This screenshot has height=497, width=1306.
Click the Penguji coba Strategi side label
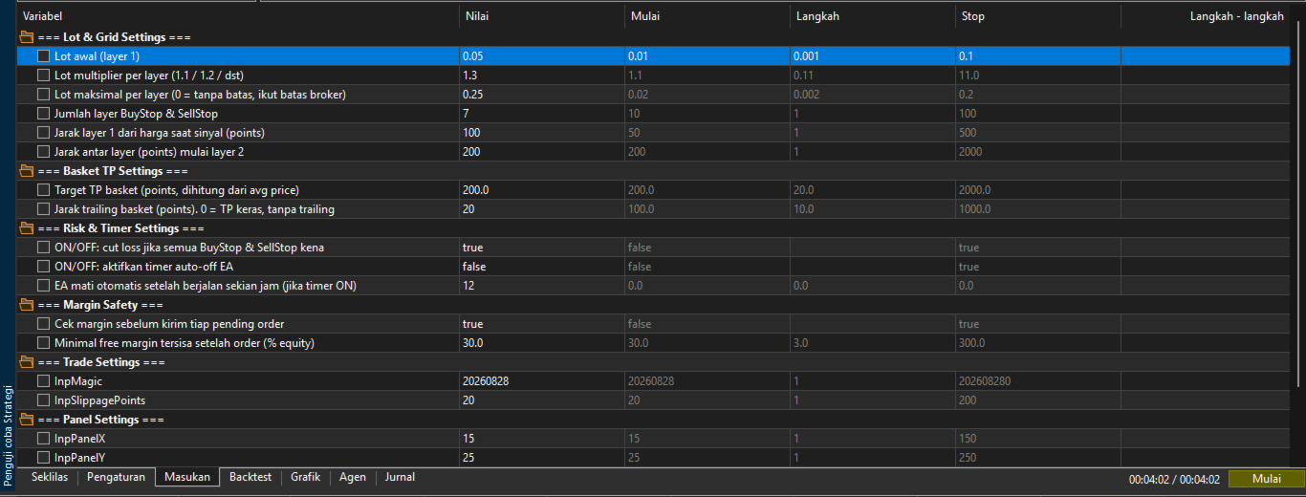(x=8, y=434)
